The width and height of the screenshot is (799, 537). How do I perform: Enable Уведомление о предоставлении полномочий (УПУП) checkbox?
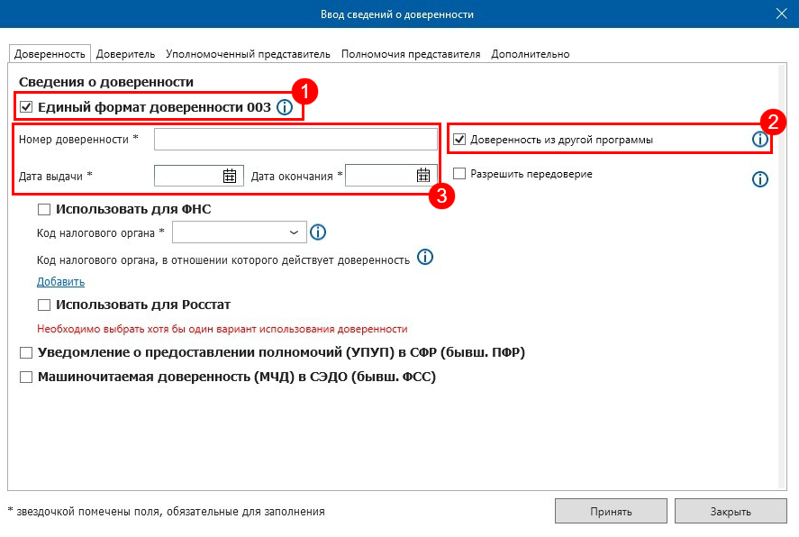point(26,352)
